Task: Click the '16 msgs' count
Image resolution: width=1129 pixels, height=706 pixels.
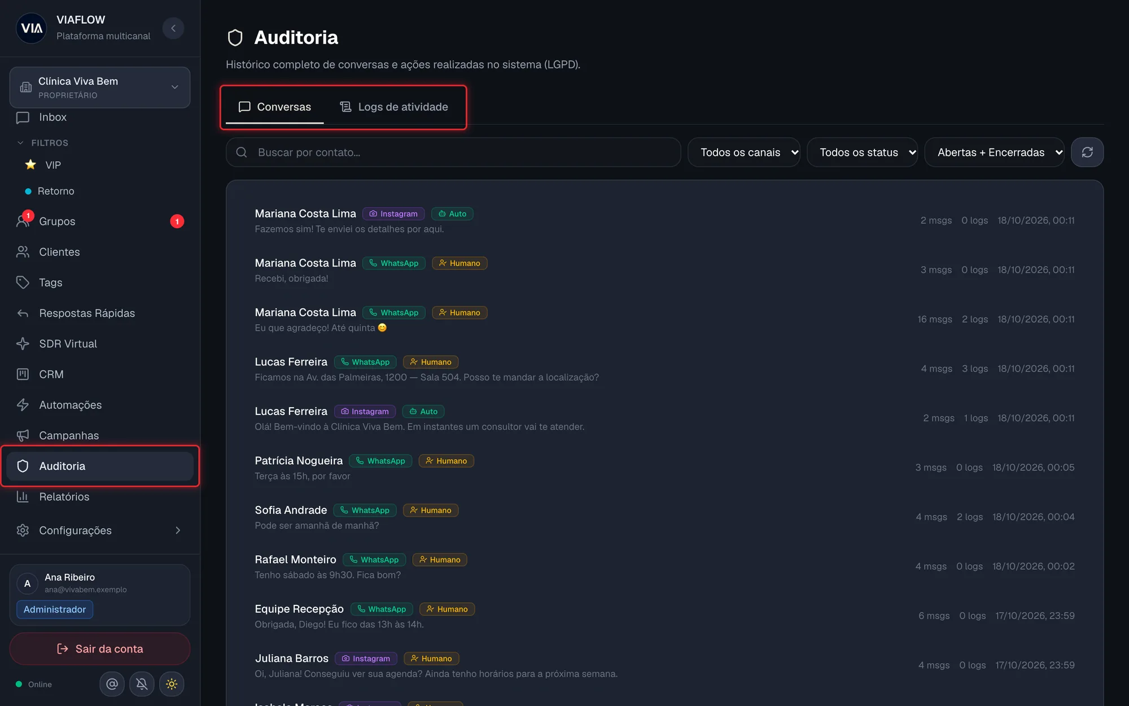Action: tap(935, 320)
